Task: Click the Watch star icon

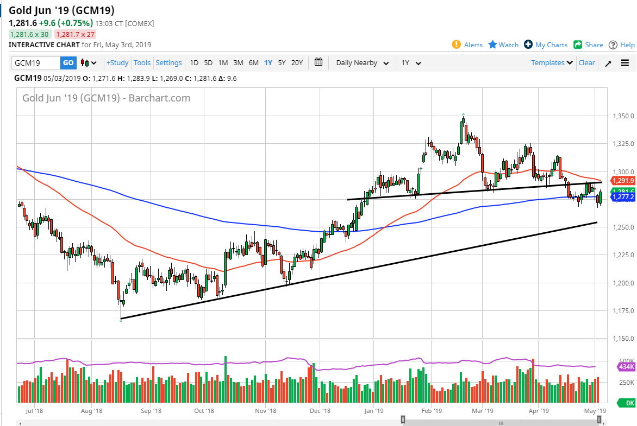Action: click(x=492, y=45)
